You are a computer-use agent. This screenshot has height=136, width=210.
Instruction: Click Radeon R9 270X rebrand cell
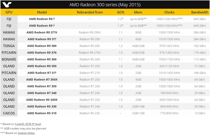pyautogui.click(x=90, y=53)
